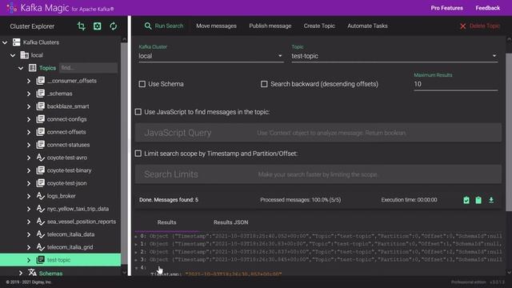Screen dimensions: 512x288
Task: Tick Search backward (descending offsets) checkbox
Action: [264, 84]
